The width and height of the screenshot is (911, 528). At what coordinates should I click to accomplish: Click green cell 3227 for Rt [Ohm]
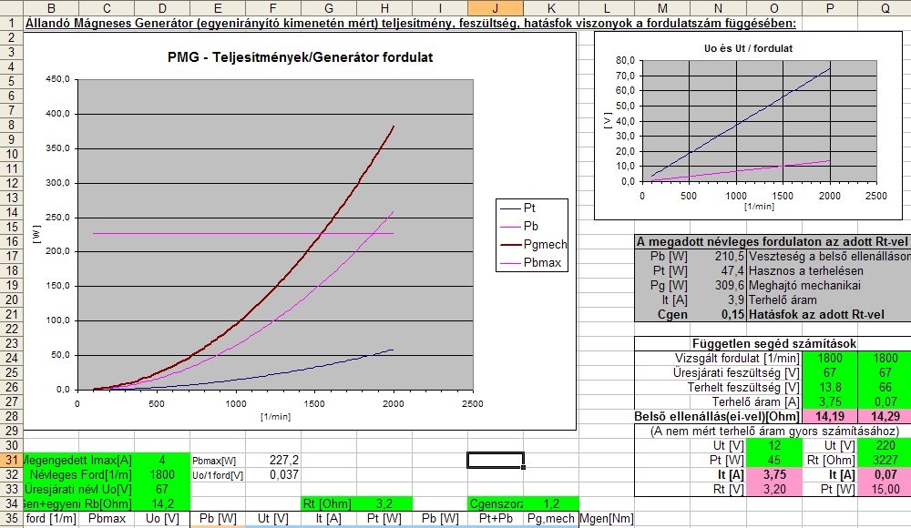(x=885, y=460)
